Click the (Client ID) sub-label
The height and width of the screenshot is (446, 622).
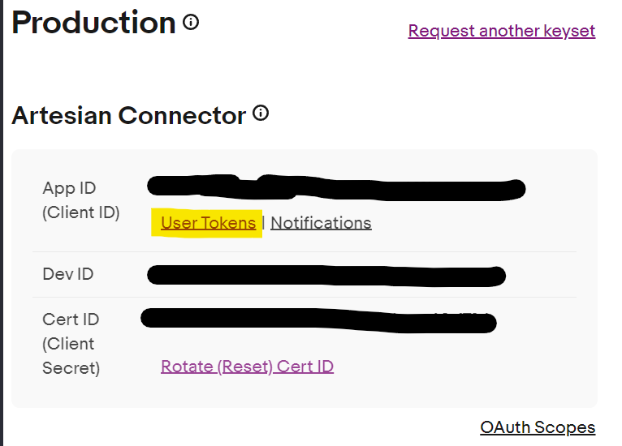(x=80, y=213)
